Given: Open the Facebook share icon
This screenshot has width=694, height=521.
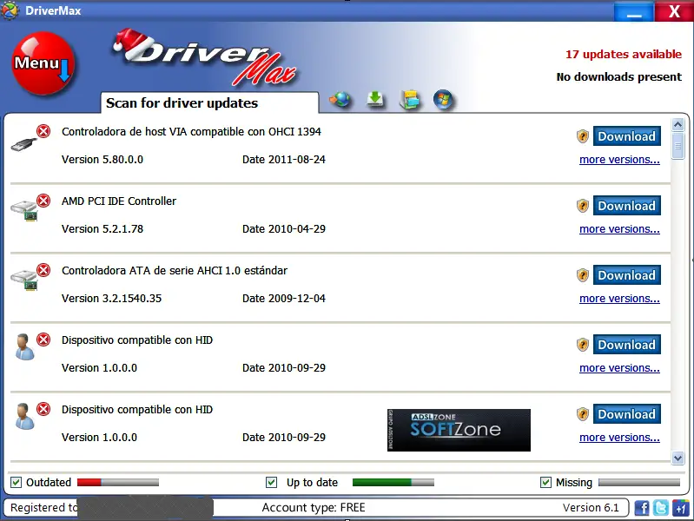Looking at the screenshot, I should 642,508.
